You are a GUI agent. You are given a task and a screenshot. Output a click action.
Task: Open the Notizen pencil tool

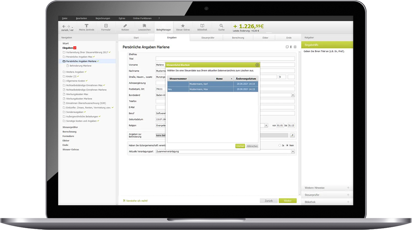tap(125, 27)
